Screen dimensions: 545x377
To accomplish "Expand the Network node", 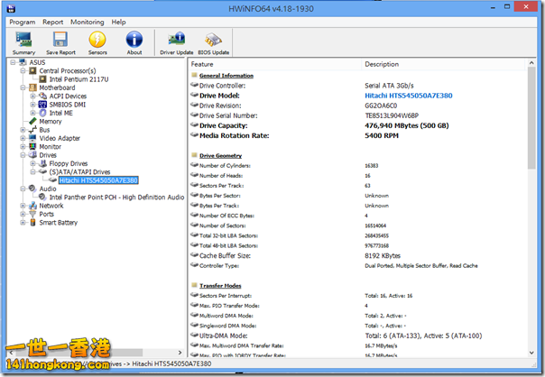I will pos(23,206).
